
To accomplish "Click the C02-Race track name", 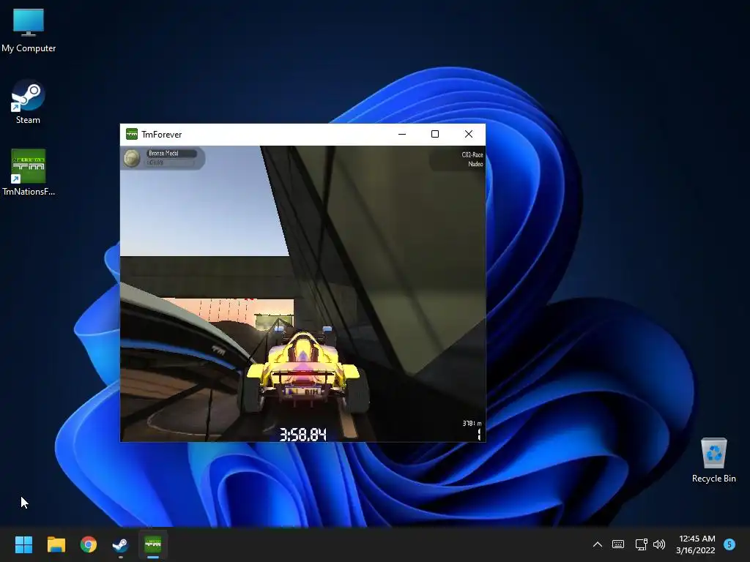I will coord(472,155).
